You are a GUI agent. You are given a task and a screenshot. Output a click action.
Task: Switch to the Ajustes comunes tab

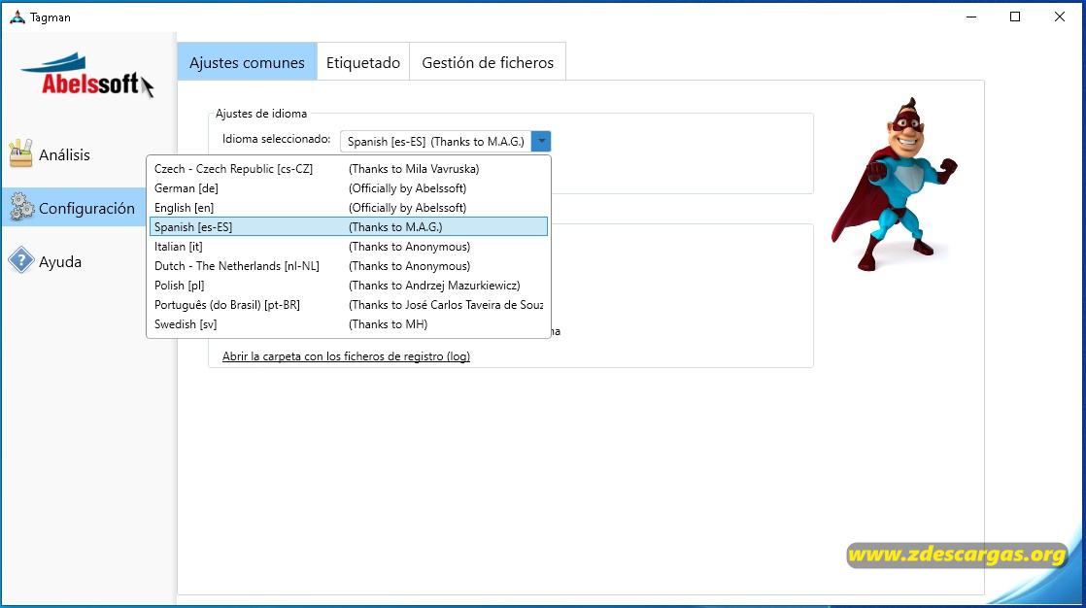pyautogui.click(x=248, y=62)
